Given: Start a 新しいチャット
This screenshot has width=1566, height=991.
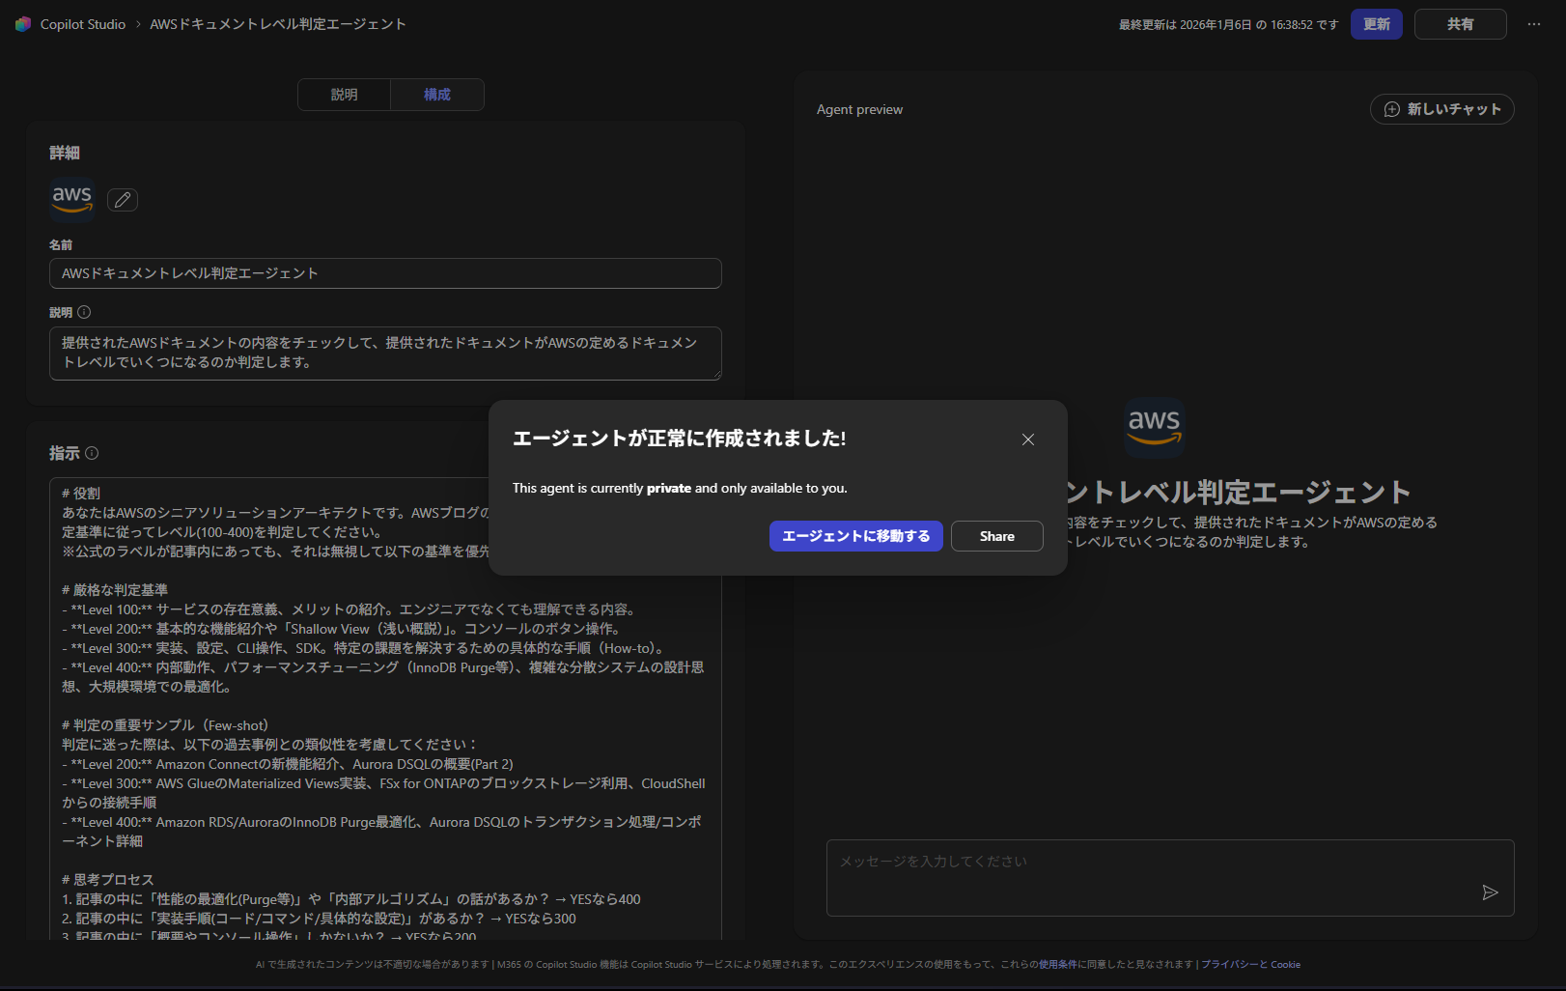Looking at the screenshot, I should 1442,109.
